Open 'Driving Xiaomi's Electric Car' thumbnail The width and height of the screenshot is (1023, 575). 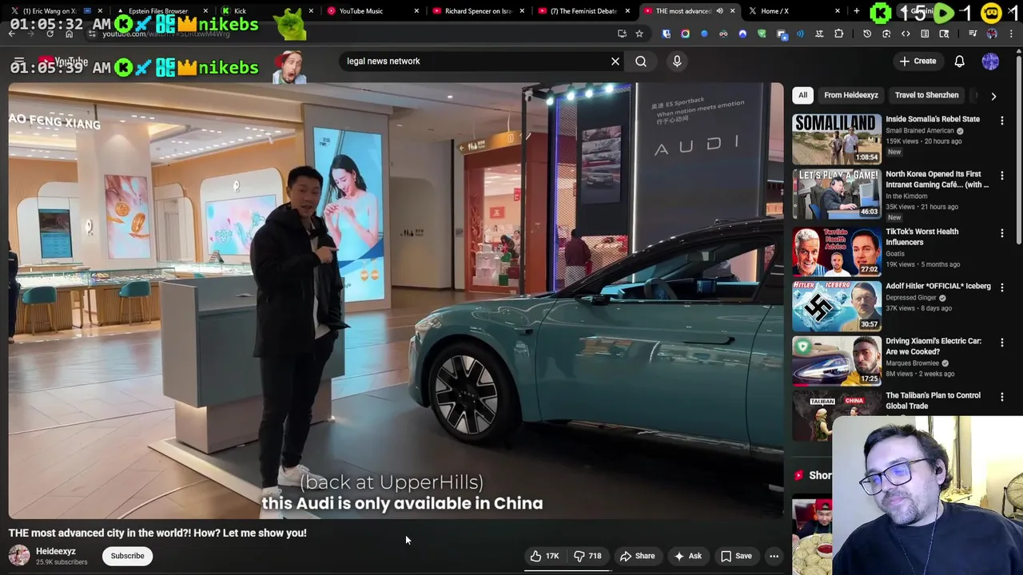[x=837, y=360]
